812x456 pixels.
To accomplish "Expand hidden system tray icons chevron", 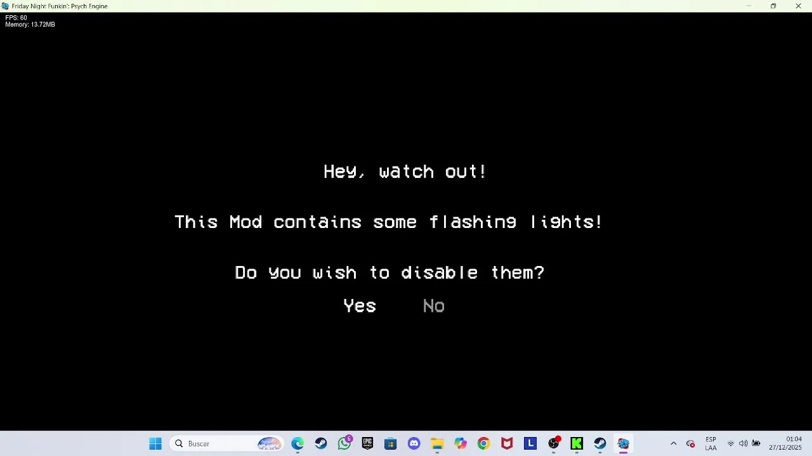I will pos(674,444).
